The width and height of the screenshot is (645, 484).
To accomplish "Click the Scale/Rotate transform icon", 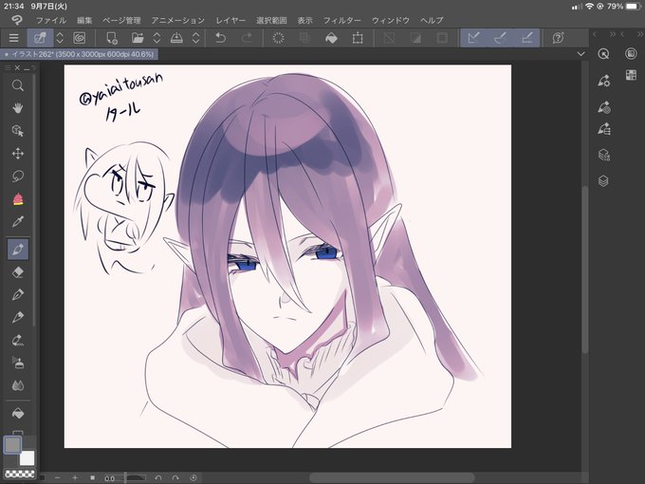I will pos(358,38).
